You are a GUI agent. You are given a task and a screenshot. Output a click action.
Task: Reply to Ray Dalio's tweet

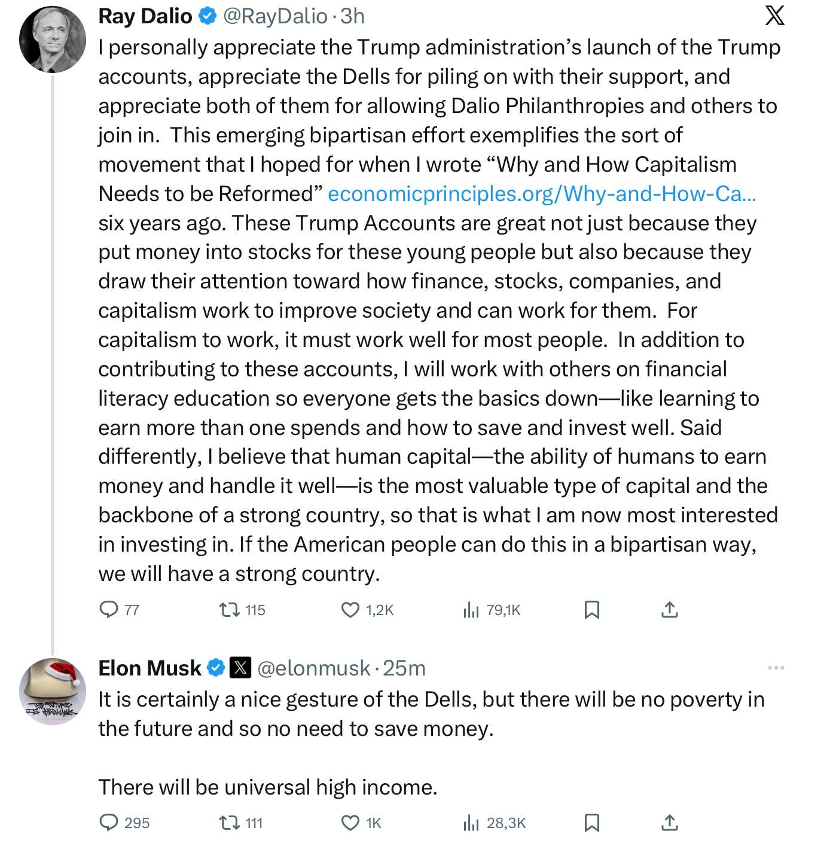tap(109, 610)
